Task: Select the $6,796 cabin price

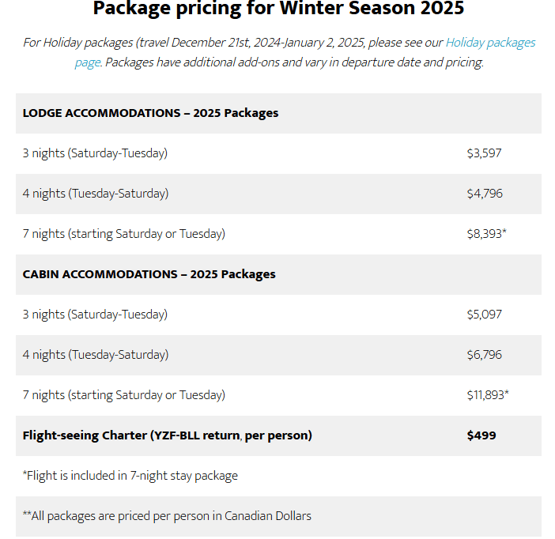Action: click(484, 355)
